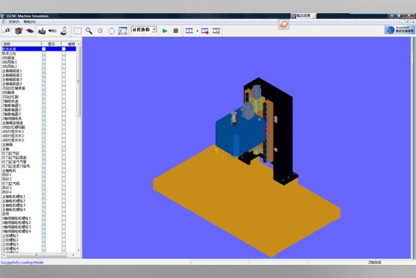Select the 主轴箱底座2 list row
This screenshot has width=416, height=278.
pos(40,75)
